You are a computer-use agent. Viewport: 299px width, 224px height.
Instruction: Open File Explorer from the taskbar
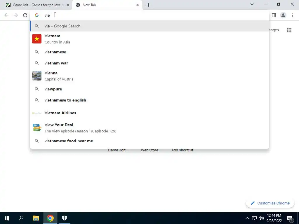(36, 218)
